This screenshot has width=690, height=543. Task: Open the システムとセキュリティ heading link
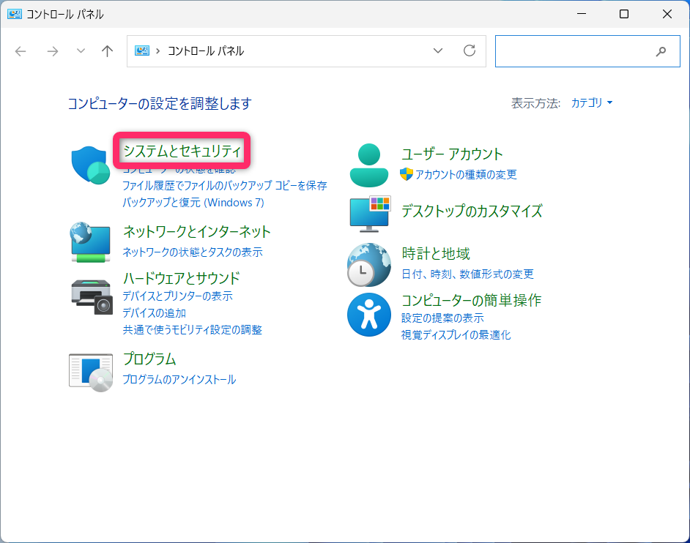pos(182,151)
